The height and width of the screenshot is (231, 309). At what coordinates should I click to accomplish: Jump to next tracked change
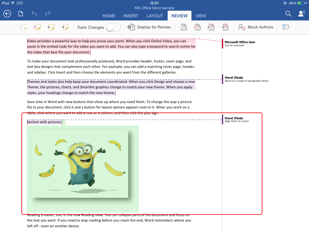(x=225, y=27)
